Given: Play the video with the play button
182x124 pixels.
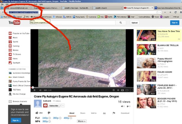Looking at the screenshot, I should tap(35, 90).
